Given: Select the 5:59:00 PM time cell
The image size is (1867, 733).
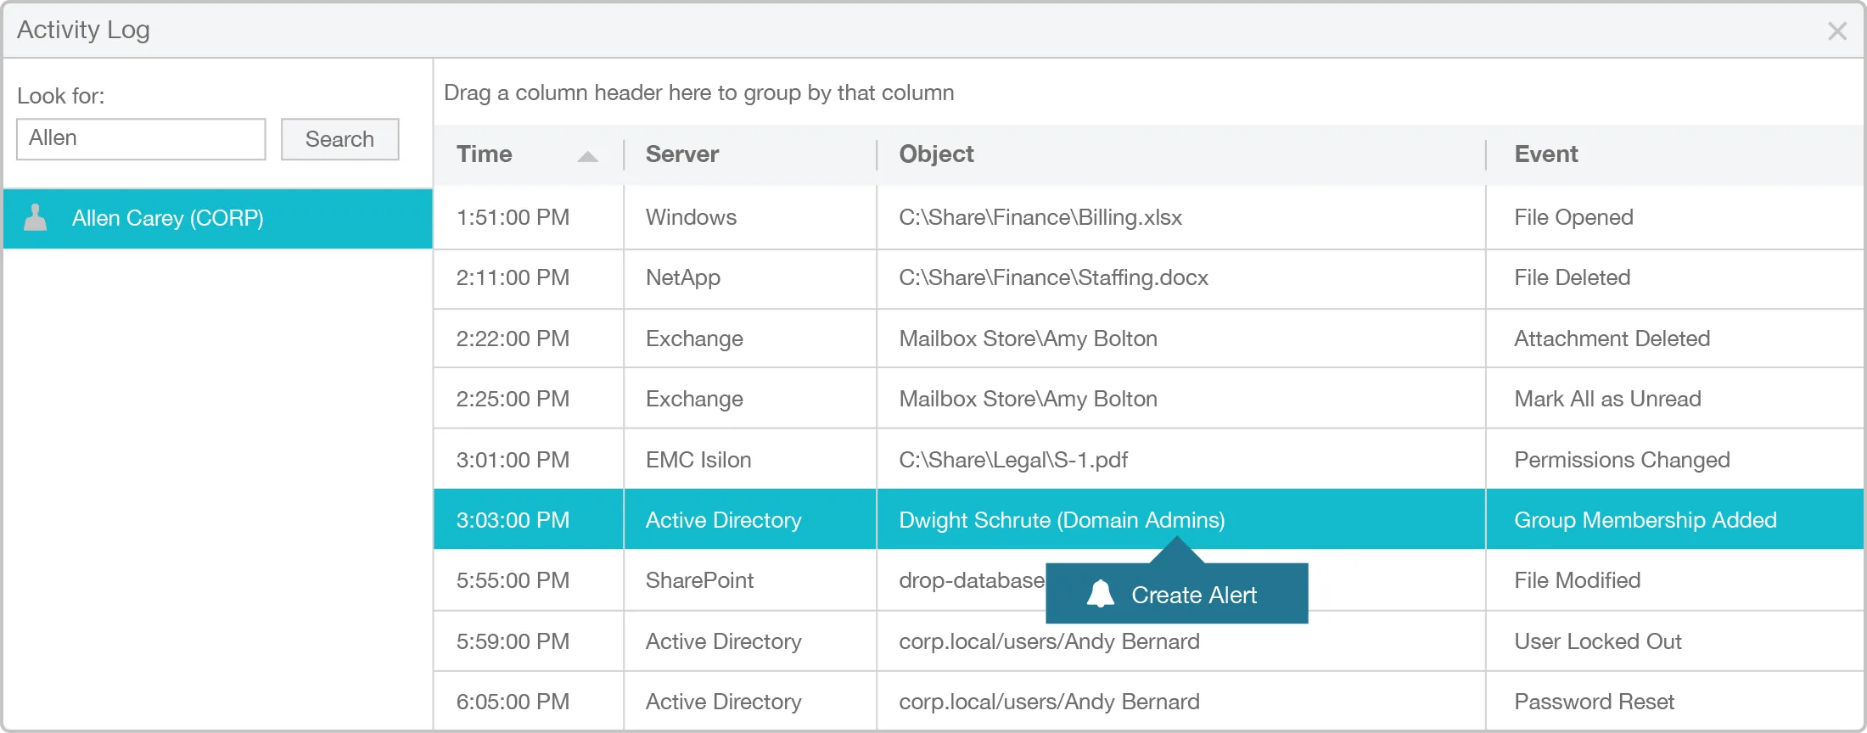Looking at the screenshot, I should 529,641.
